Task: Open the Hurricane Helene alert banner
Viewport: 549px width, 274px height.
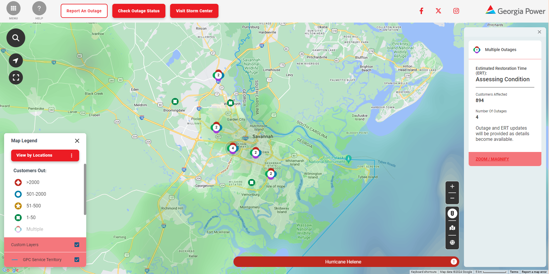Action: pos(346,262)
